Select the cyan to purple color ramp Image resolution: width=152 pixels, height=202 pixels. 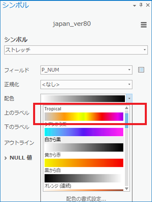[x=84, y=132]
